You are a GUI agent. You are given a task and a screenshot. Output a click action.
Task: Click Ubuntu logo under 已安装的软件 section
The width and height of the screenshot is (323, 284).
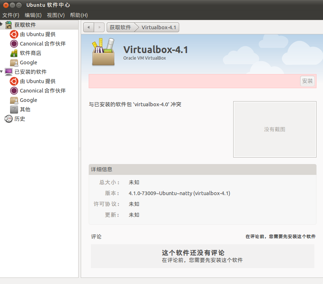click(x=14, y=81)
